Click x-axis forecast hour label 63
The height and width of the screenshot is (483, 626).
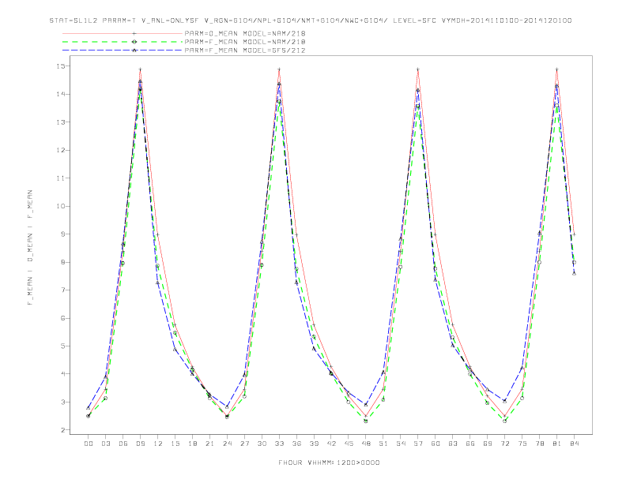453,444
